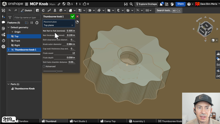The height and width of the screenshot is (124, 220).
Task: Click the search magnifier icon
Action: pyautogui.click(x=131, y=4)
